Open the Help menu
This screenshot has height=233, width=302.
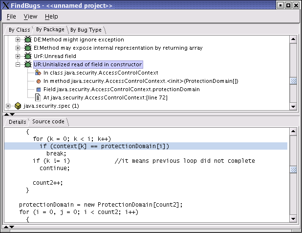click(x=51, y=17)
